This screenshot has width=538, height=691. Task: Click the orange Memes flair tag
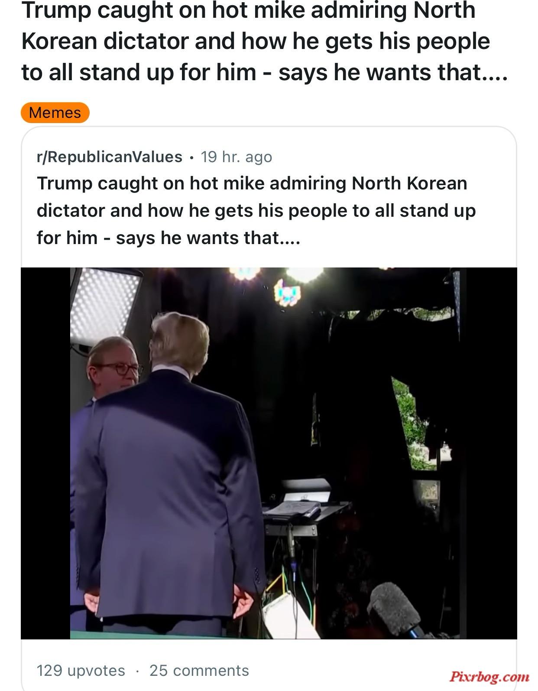pyautogui.click(x=55, y=113)
